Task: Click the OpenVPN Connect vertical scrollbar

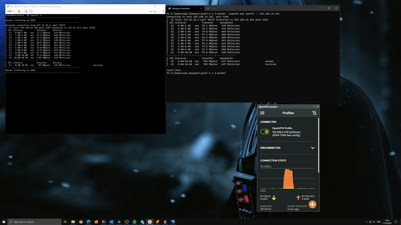Action: click(x=318, y=145)
